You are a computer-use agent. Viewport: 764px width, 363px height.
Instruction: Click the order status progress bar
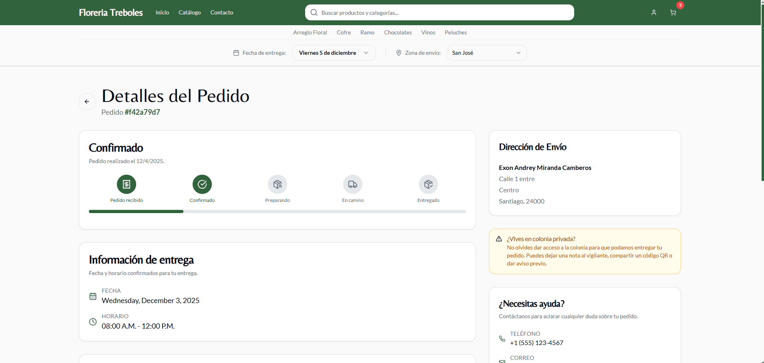[277, 211]
